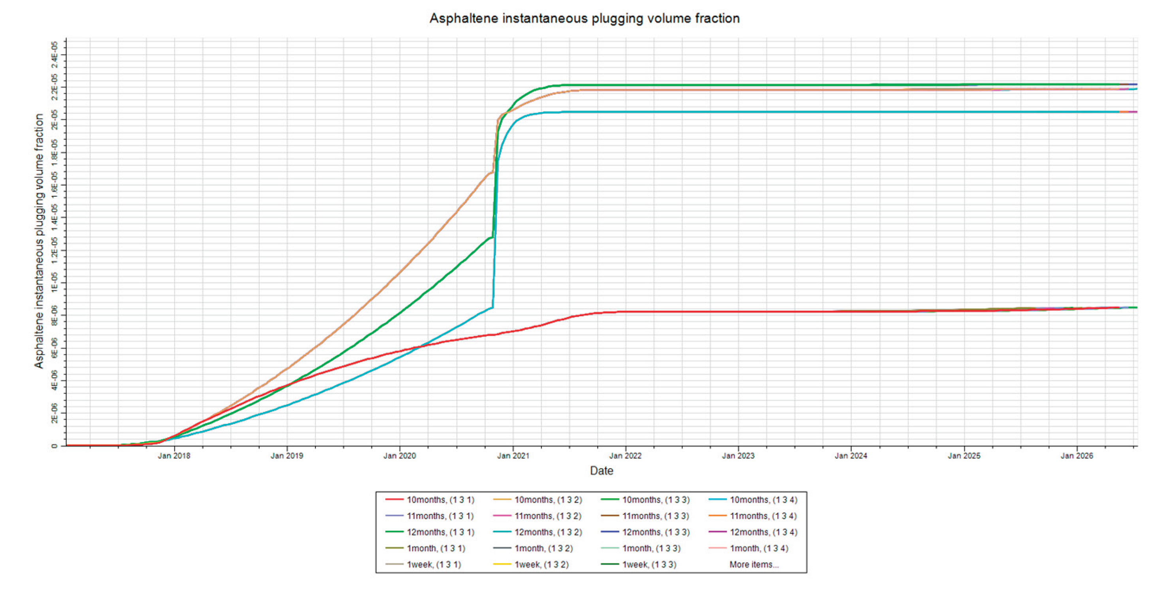Viewport: 1158px width, 597px height.
Task: Click the "Jan 2018" x-axis tick label
Action: coord(174,456)
